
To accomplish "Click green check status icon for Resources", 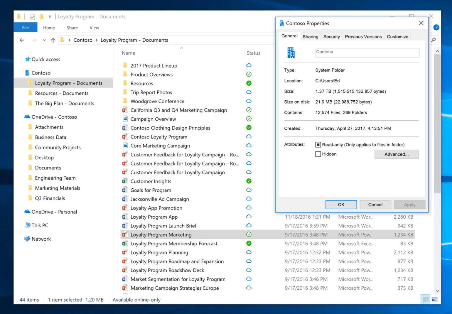I will (x=249, y=83).
